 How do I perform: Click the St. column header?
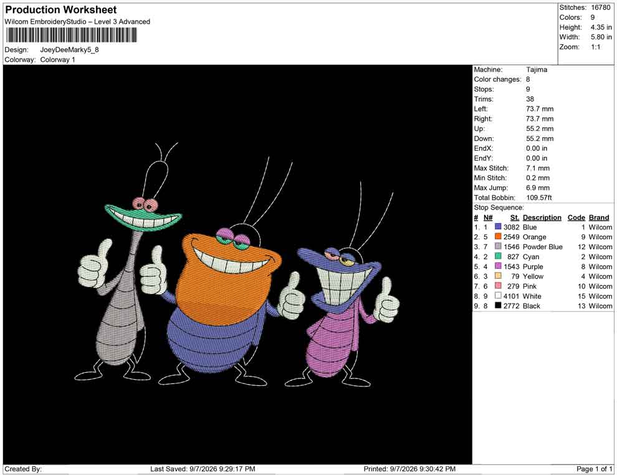[514, 217]
